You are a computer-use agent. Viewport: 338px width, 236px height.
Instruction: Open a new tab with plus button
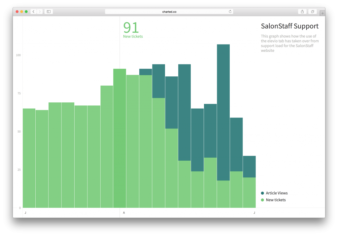322,13
